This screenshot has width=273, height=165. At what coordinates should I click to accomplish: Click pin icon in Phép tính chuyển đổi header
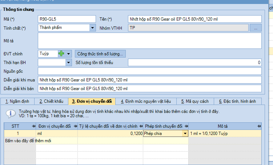click(x=186, y=126)
